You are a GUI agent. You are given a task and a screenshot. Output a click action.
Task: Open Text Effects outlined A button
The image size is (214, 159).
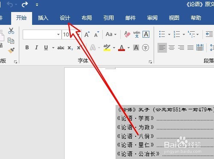(x=93, y=48)
